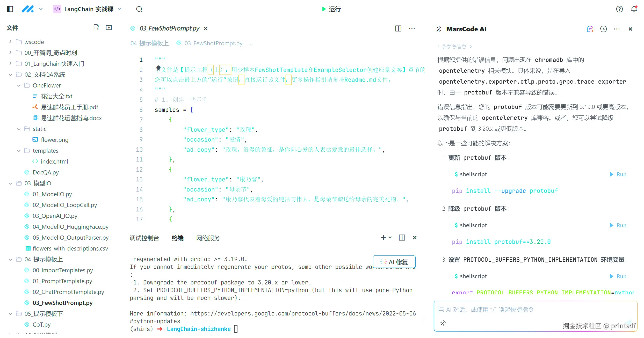Start a new MarsCode AI conversation

pyautogui.click(x=590, y=29)
